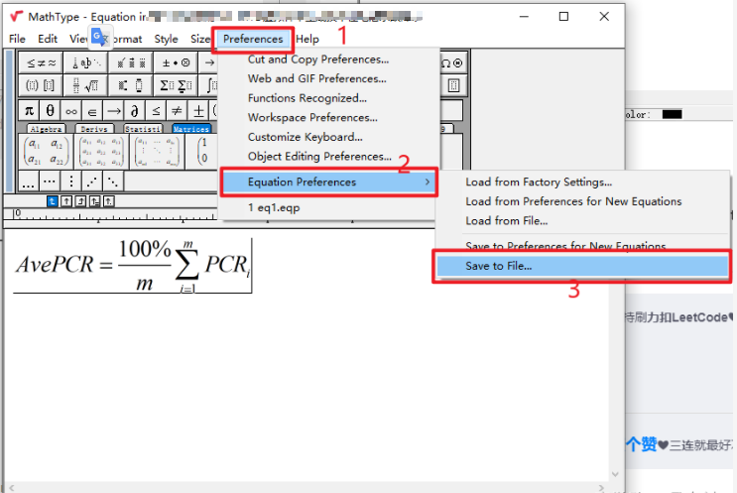Choose Cut and Copy Preferences
This screenshot has width=737, height=493.
point(318,60)
